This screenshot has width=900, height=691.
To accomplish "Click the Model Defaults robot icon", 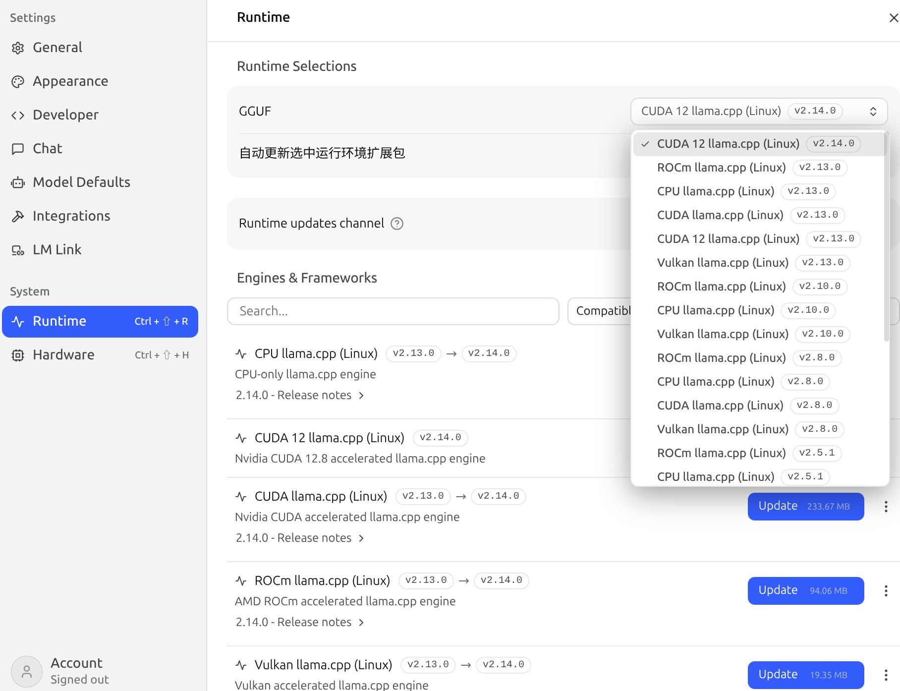I will click(x=18, y=182).
